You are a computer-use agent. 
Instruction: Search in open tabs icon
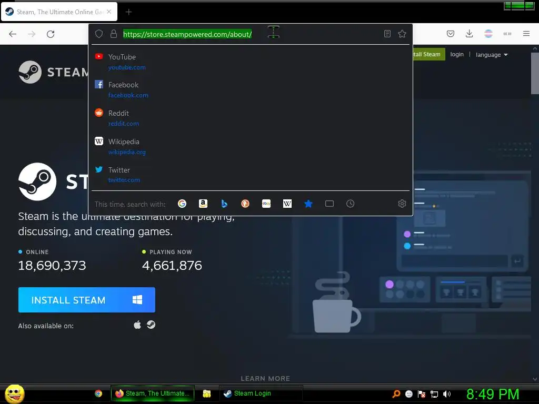tap(330, 204)
